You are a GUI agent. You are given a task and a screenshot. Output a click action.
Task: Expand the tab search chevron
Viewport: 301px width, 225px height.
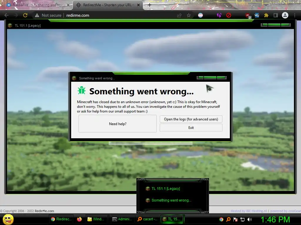click(x=266, y=5)
